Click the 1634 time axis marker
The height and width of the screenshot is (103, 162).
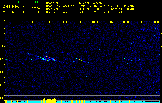click(x=64, y=22)
